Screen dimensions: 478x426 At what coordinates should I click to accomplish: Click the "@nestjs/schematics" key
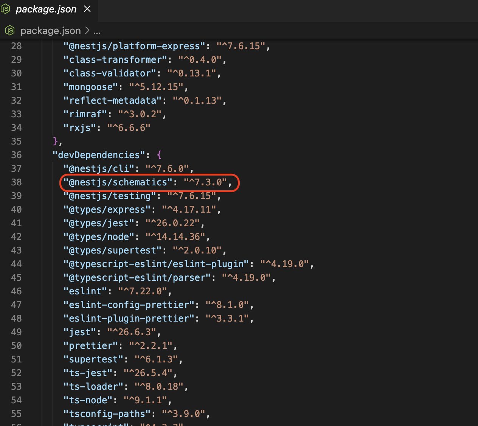tap(118, 182)
